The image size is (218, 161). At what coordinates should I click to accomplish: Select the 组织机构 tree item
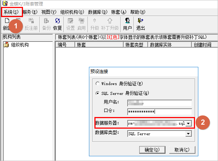20,45
